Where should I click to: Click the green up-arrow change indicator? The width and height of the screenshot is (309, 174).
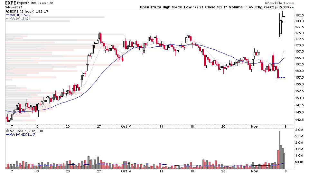(x=293, y=7)
